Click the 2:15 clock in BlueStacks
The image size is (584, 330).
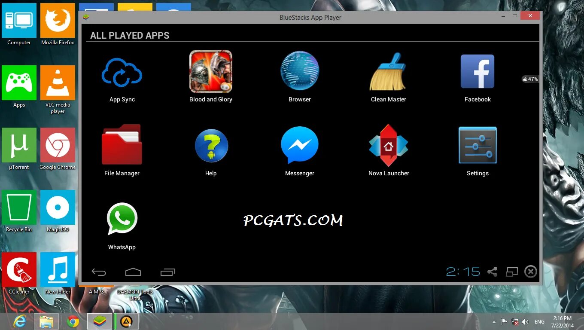pyautogui.click(x=463, y=272)
